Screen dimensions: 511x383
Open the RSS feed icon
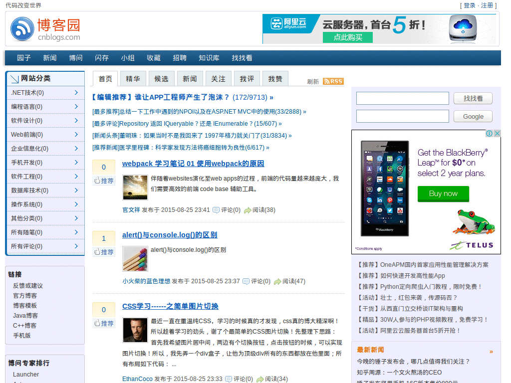[x=333, y=81]
